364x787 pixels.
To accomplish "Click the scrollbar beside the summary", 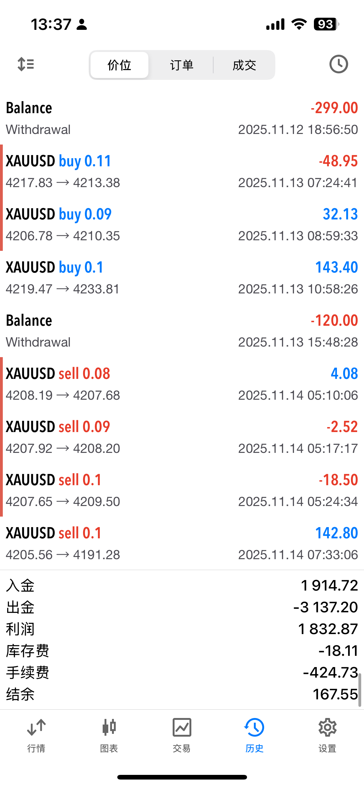I will (360, 690).
